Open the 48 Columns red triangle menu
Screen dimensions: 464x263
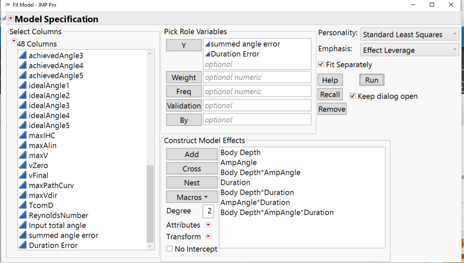point(14,41)
